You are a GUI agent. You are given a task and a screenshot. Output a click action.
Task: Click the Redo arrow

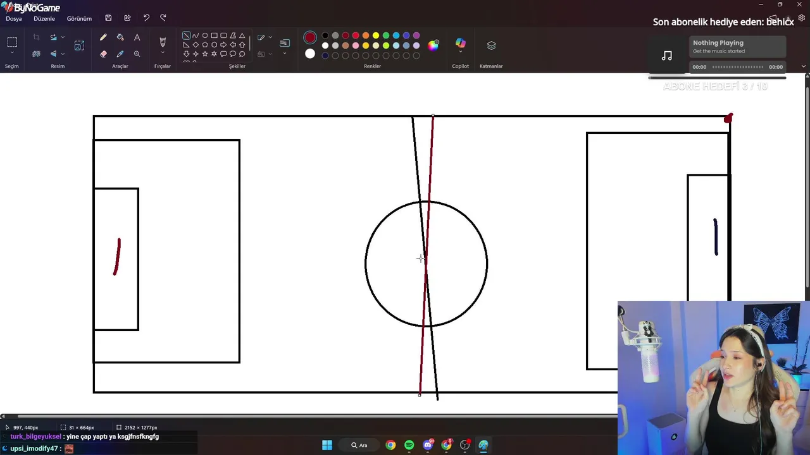(163, 18)
